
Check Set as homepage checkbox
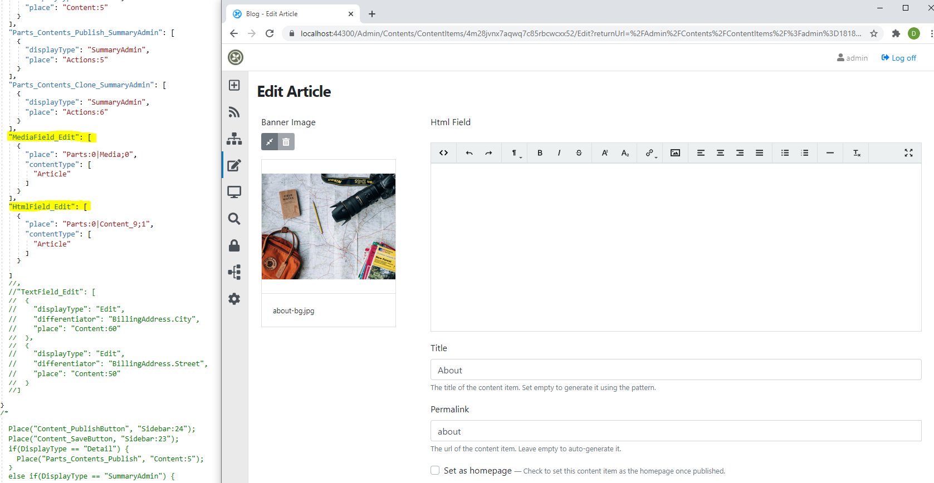click(x=435, y=470)
